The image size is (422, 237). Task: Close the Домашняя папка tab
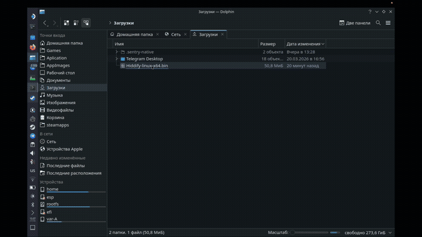pyautogui.click(x=158, y=35)
